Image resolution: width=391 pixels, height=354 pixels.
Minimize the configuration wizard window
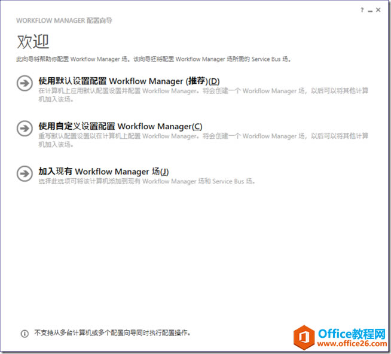pyautogui.click(x=370, y=11)
